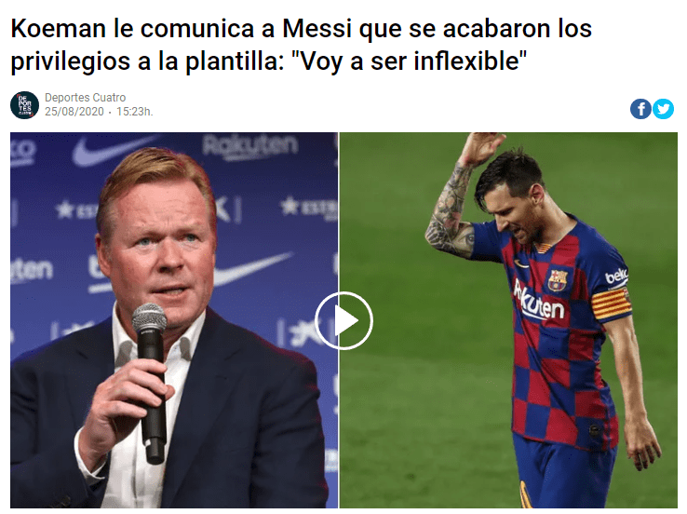Click the left photo of man with microphone
Screen dimensions: 687x514
(174, 320)
